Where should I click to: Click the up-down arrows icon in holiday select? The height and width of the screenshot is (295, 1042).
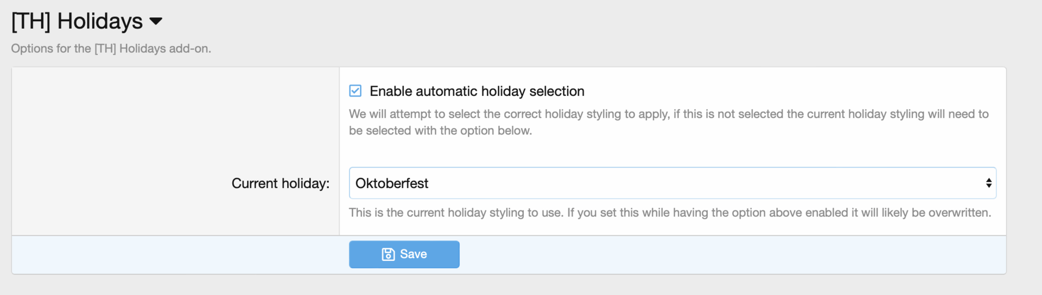[x=988, y=183]
